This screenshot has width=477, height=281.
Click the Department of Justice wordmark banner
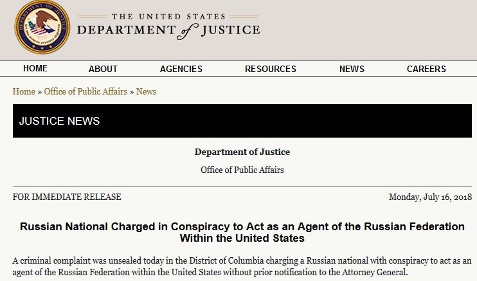pos(168,27)
